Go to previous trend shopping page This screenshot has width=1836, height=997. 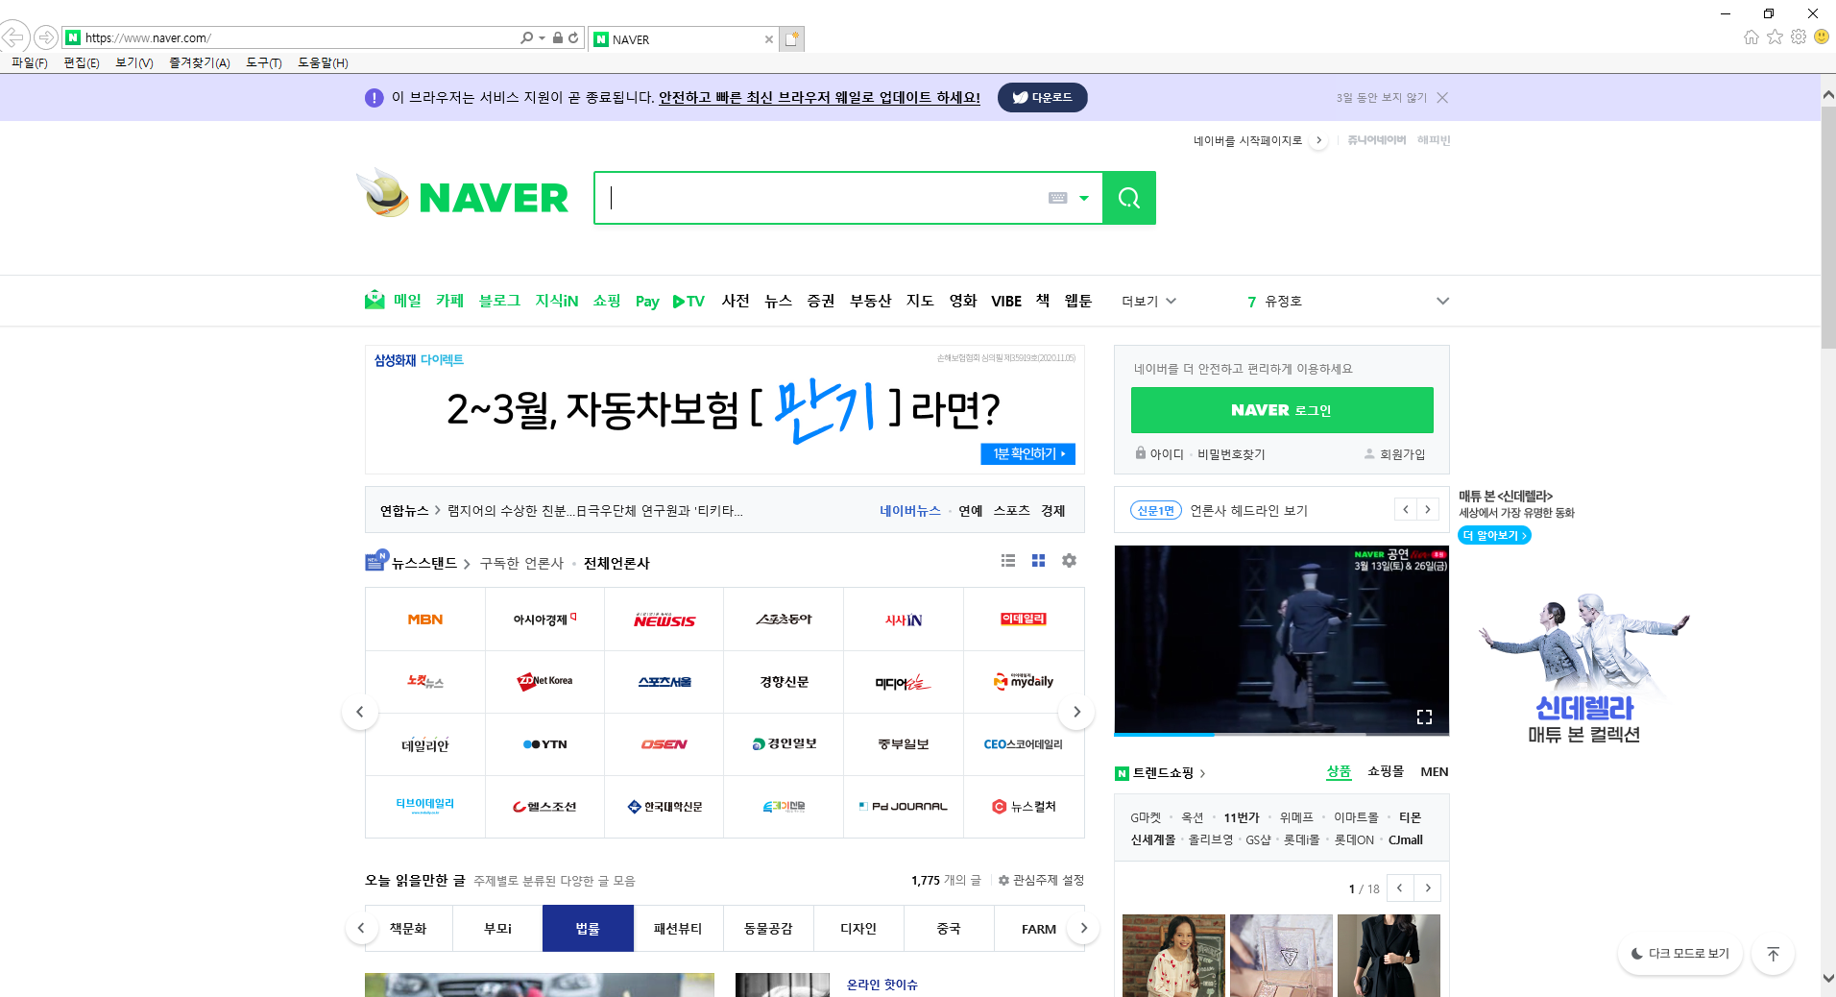pos(1400,888)
